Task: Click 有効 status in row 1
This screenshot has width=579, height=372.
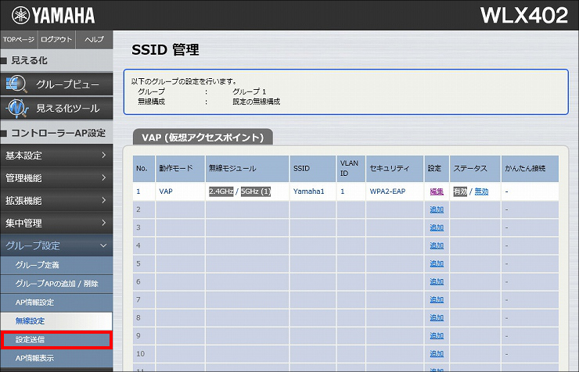Action: click(460, 191)
